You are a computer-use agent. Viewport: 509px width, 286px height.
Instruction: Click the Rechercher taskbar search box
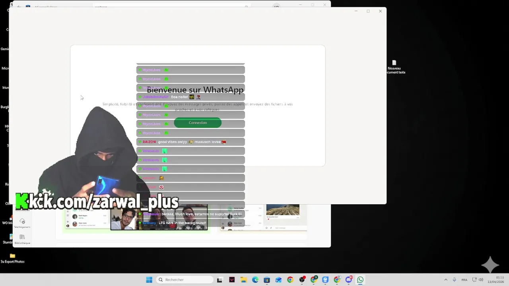pyautogui.click(x=185, y=280)
